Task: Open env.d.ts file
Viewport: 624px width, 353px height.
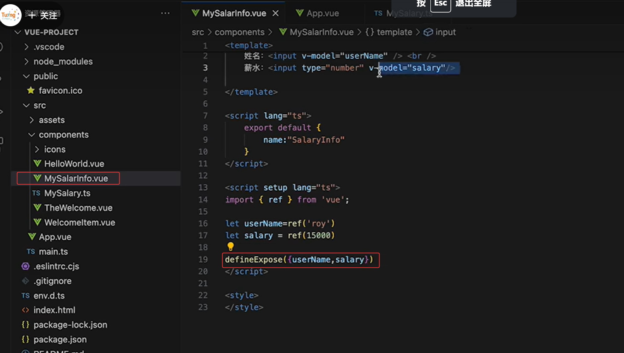Action: click(49, 296)
